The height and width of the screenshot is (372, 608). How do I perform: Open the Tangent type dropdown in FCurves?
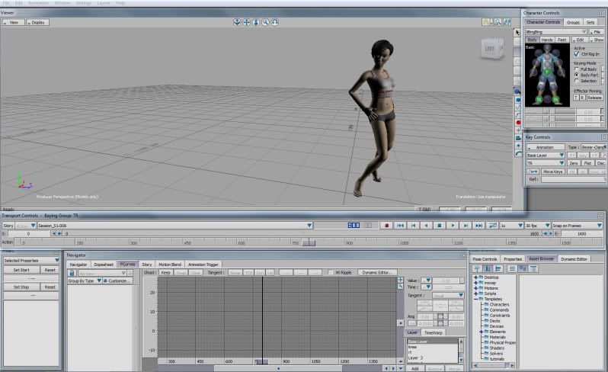coord(448,296)
